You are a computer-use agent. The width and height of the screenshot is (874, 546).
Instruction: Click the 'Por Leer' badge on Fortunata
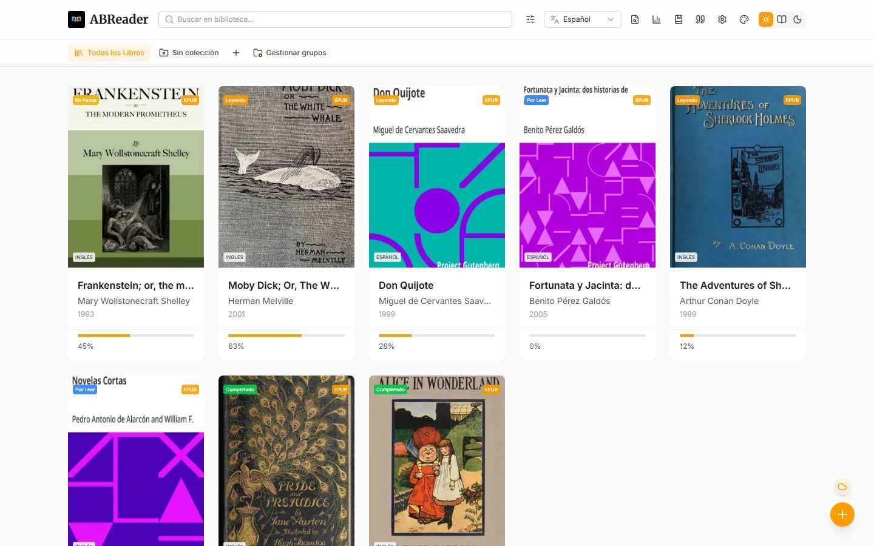pyautogui.click(x=537, y=100)
